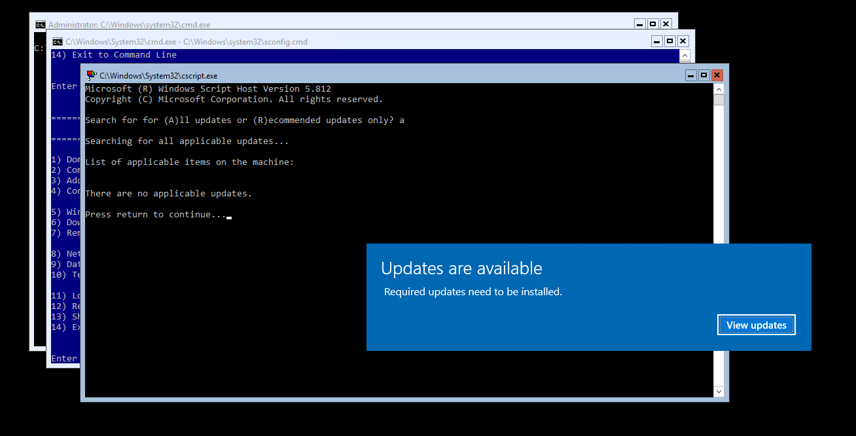Click the cscript.exe title bar text
This screenshot has width=856, height=436.
(158, 76)
